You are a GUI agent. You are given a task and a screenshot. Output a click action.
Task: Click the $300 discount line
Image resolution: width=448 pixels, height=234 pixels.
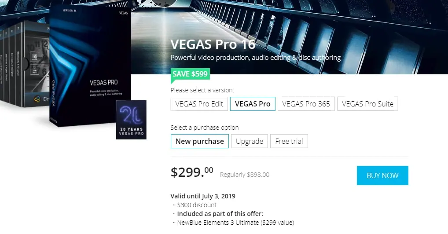pos(197,205)
